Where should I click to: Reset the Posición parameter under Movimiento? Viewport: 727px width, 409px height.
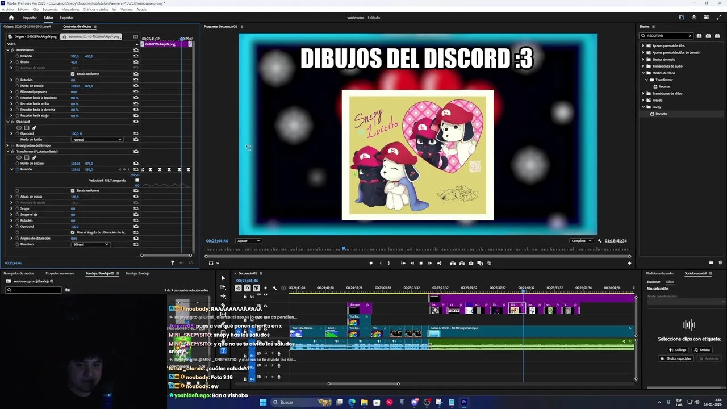136,56
